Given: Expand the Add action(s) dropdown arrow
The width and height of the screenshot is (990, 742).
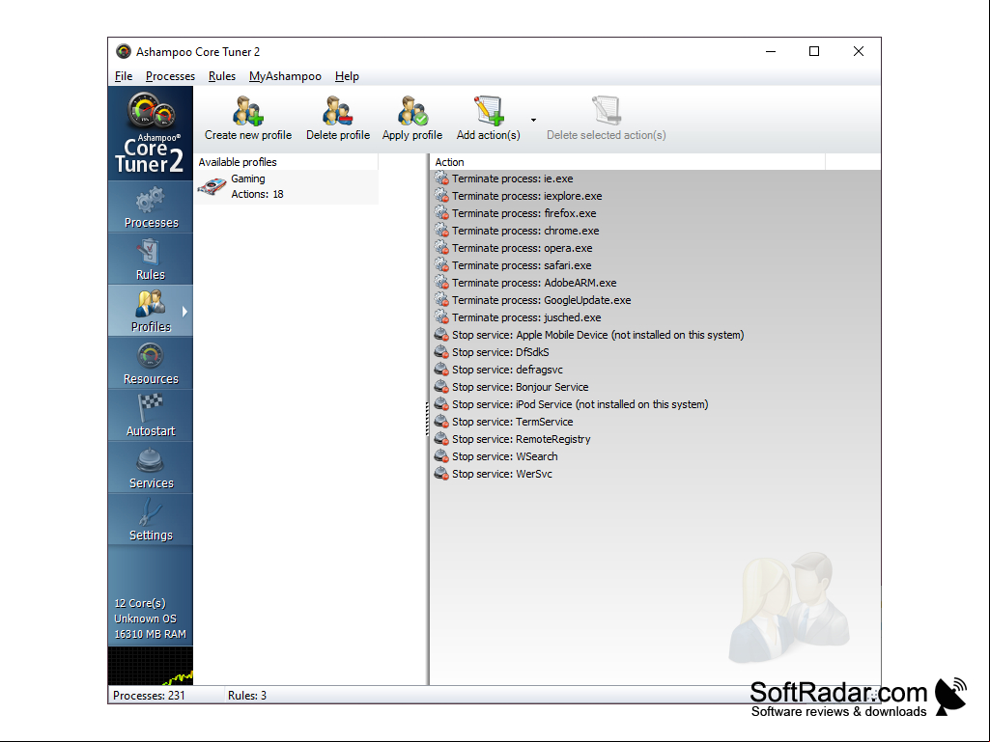Looking at the screenshot, I should tap(533, 120).
